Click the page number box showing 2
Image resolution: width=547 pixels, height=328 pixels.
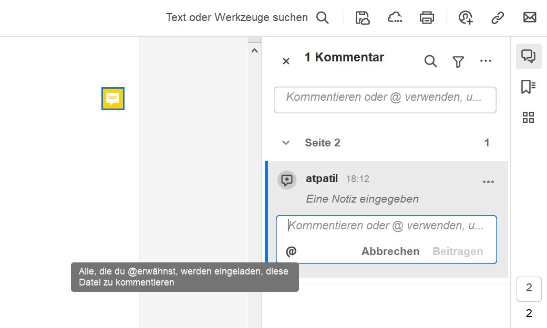click(x=528, y=289)
